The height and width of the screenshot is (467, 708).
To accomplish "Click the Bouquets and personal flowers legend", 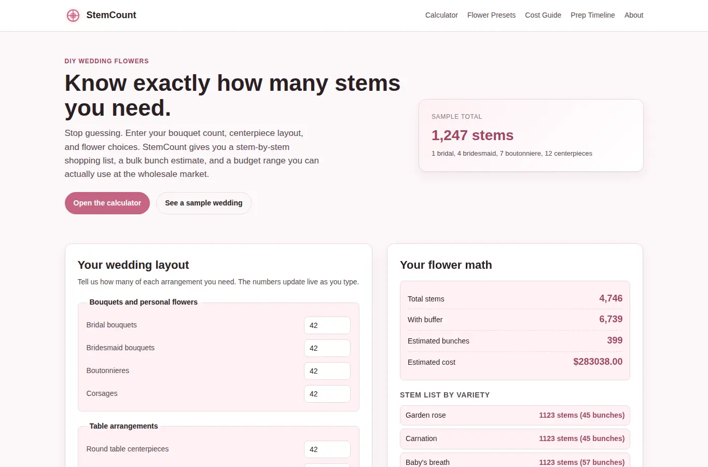I will pyautogui.click(x=144, y=302).
